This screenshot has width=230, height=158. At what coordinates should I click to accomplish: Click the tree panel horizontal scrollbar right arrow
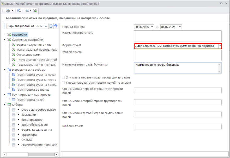pyautogui.click(x=56, y=154)
